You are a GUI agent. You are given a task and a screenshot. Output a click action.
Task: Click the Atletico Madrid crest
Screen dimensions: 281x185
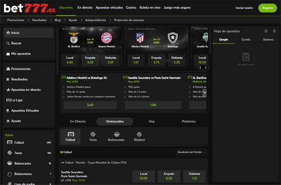(x=140, y=38)
